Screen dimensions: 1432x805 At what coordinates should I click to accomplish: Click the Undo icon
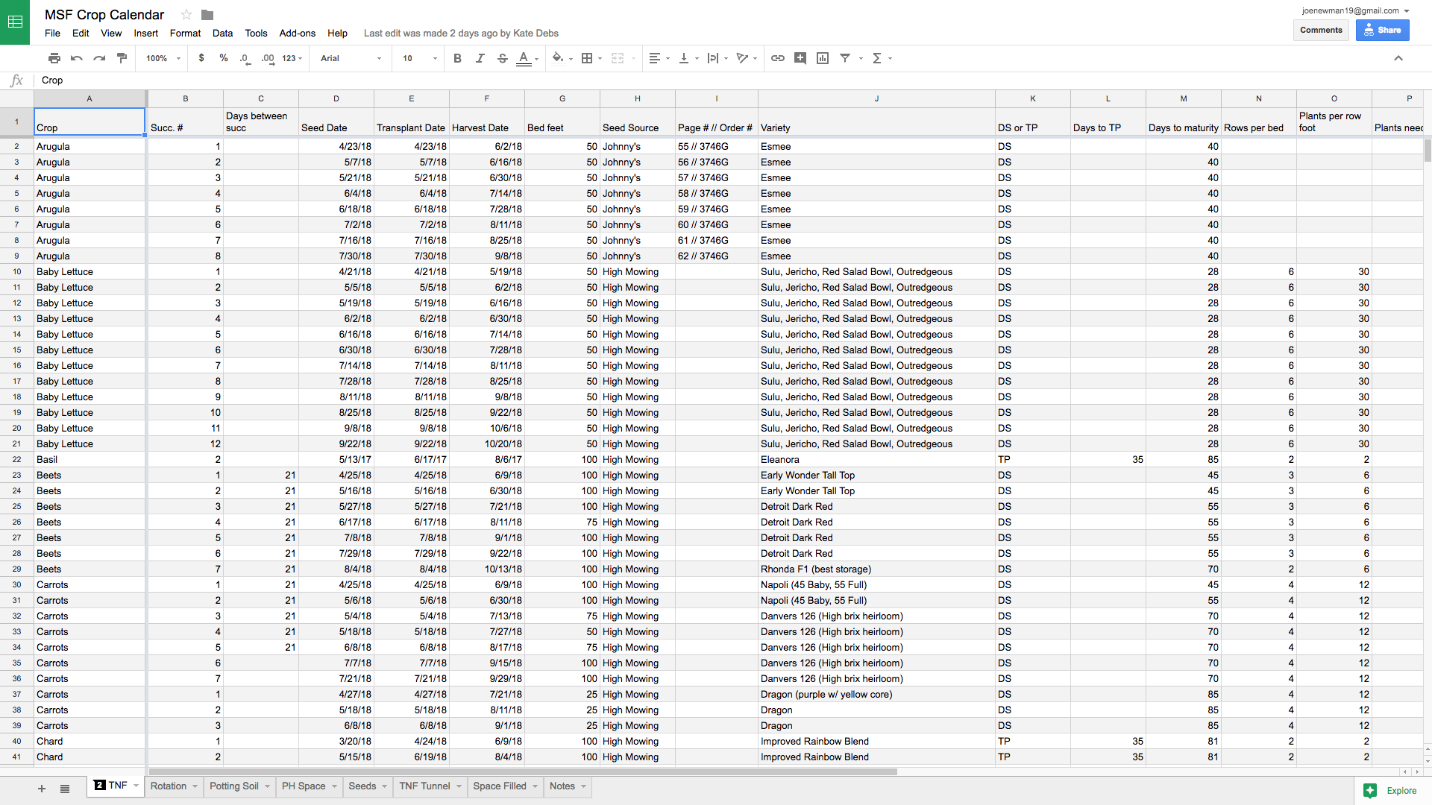(x=77, y=58)
